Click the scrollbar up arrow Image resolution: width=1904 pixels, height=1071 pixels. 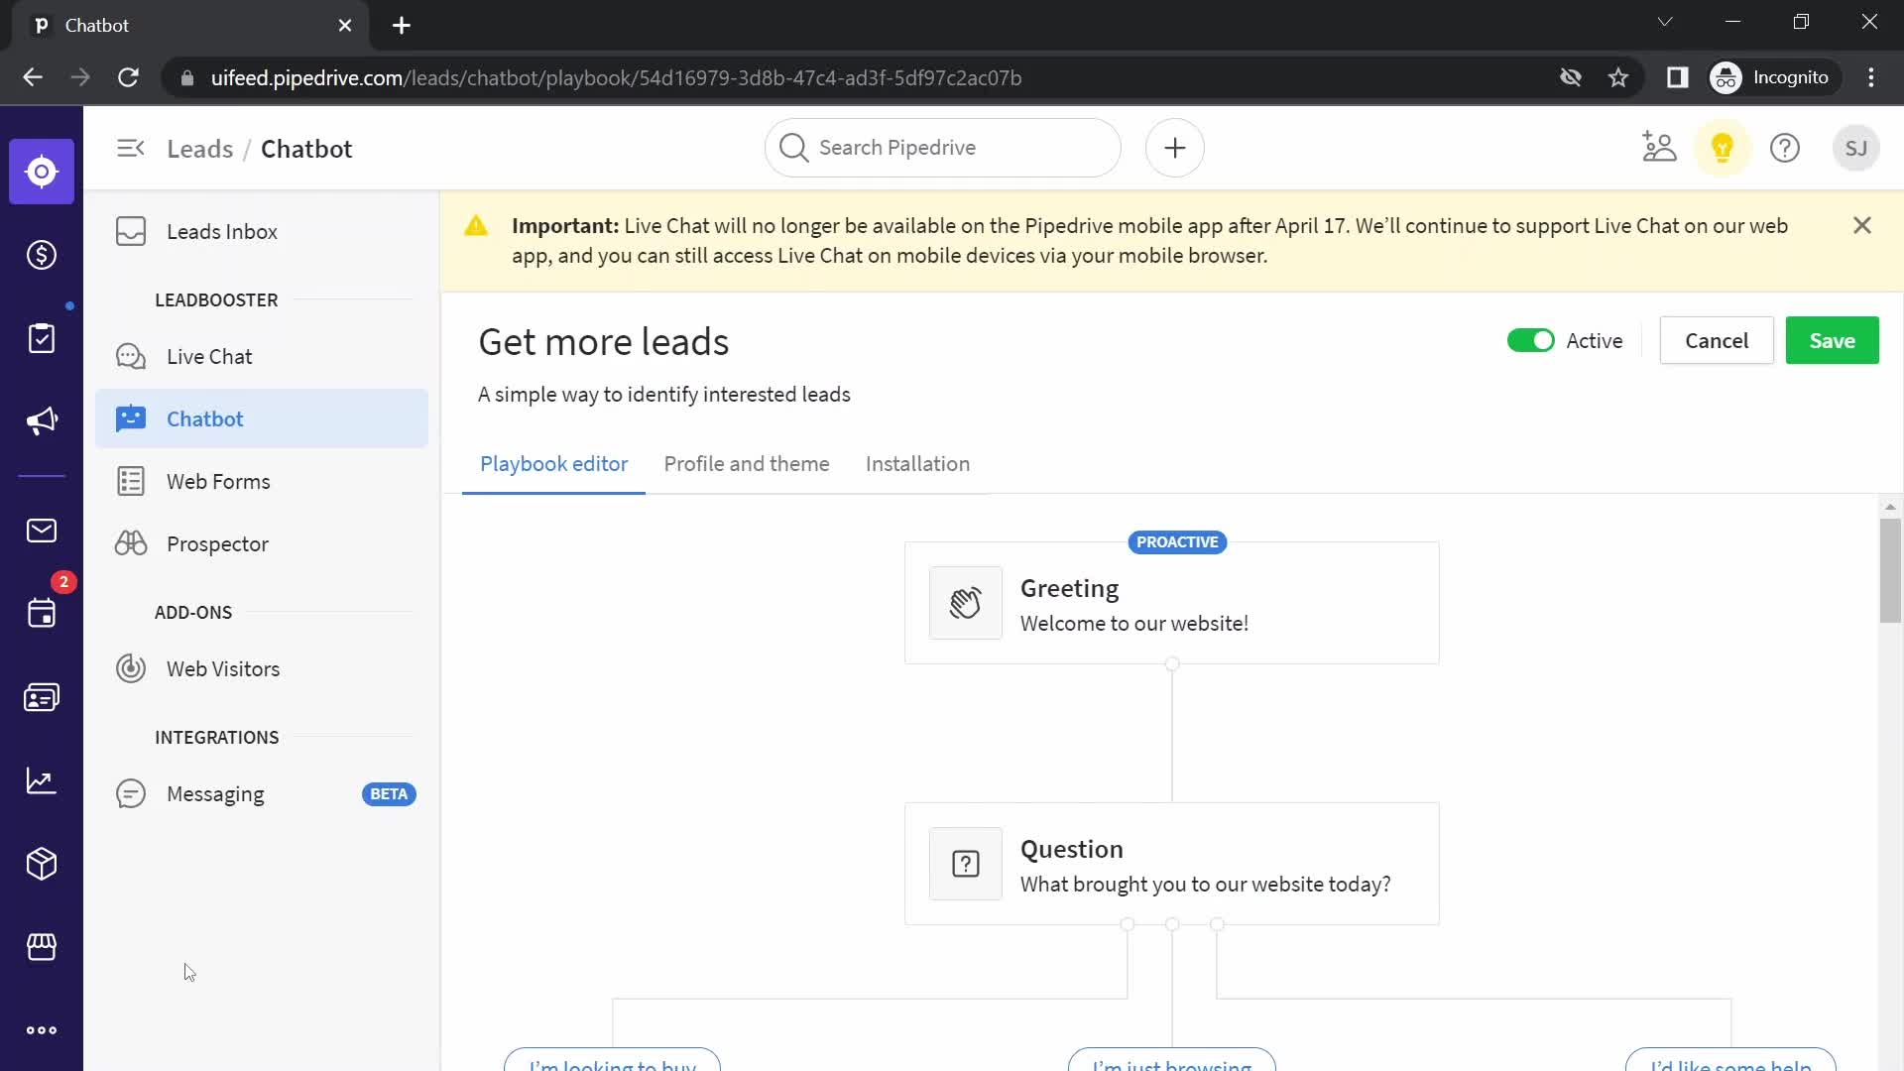tap(1890, 507)
